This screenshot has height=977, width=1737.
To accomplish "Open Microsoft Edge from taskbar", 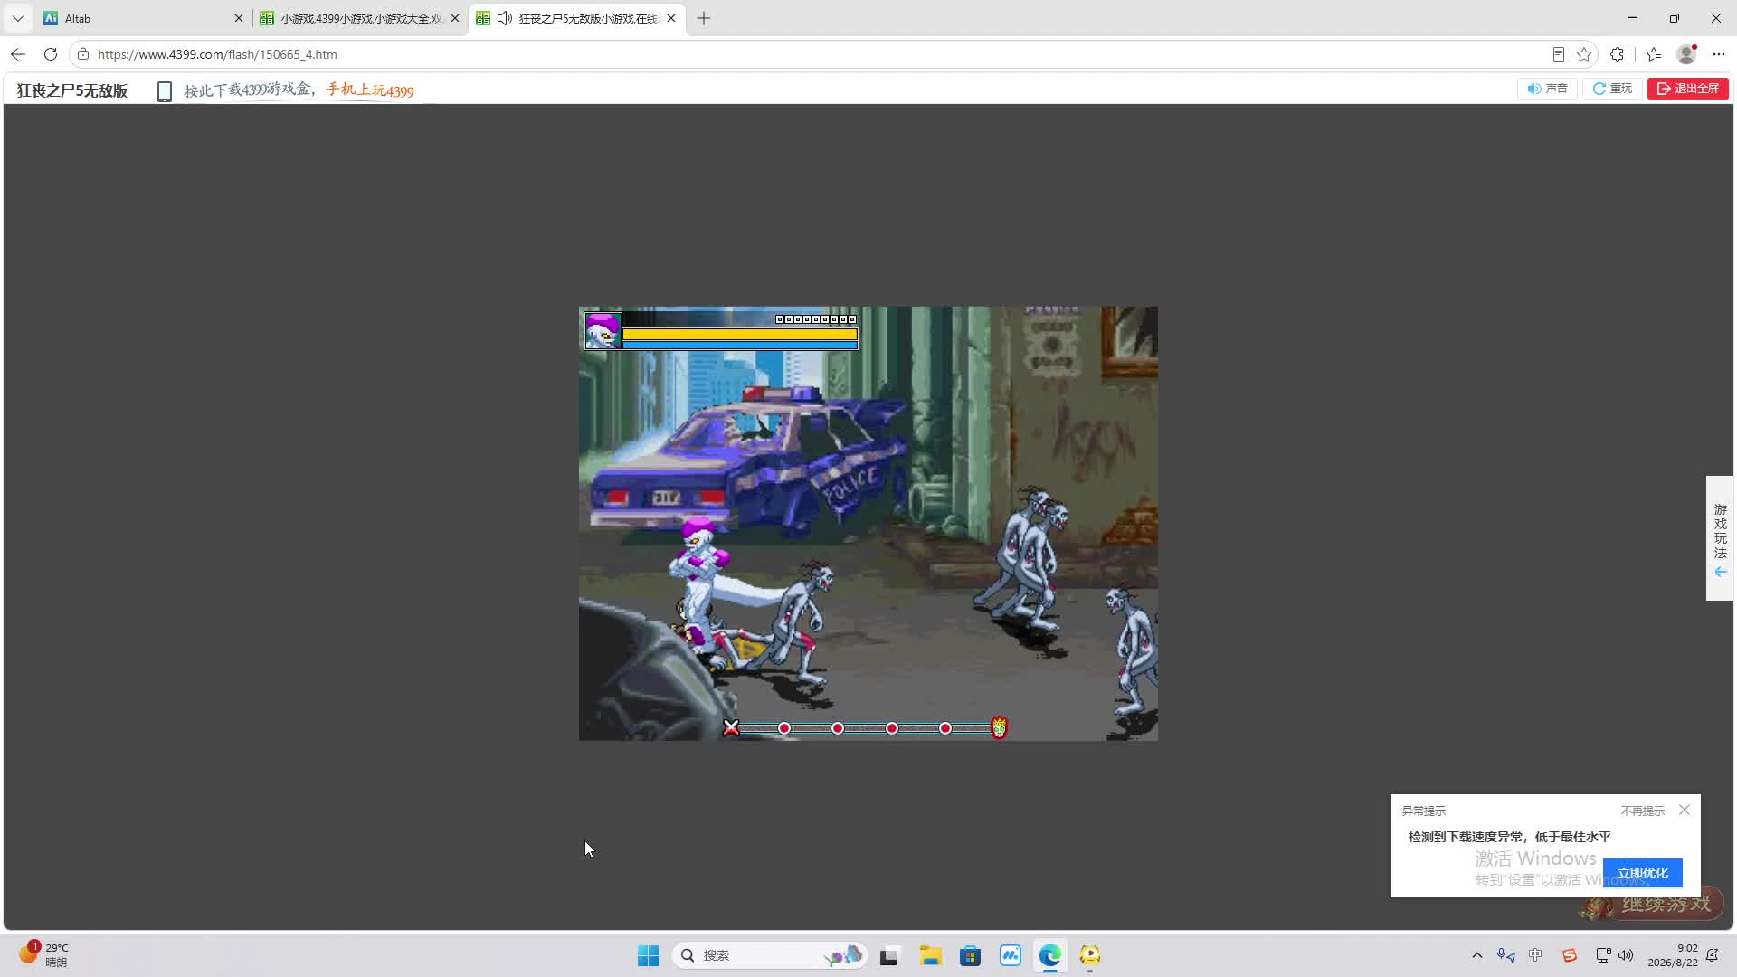I will coord(1050,955).
